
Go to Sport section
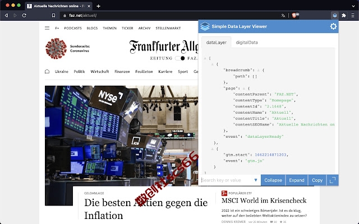183,72
